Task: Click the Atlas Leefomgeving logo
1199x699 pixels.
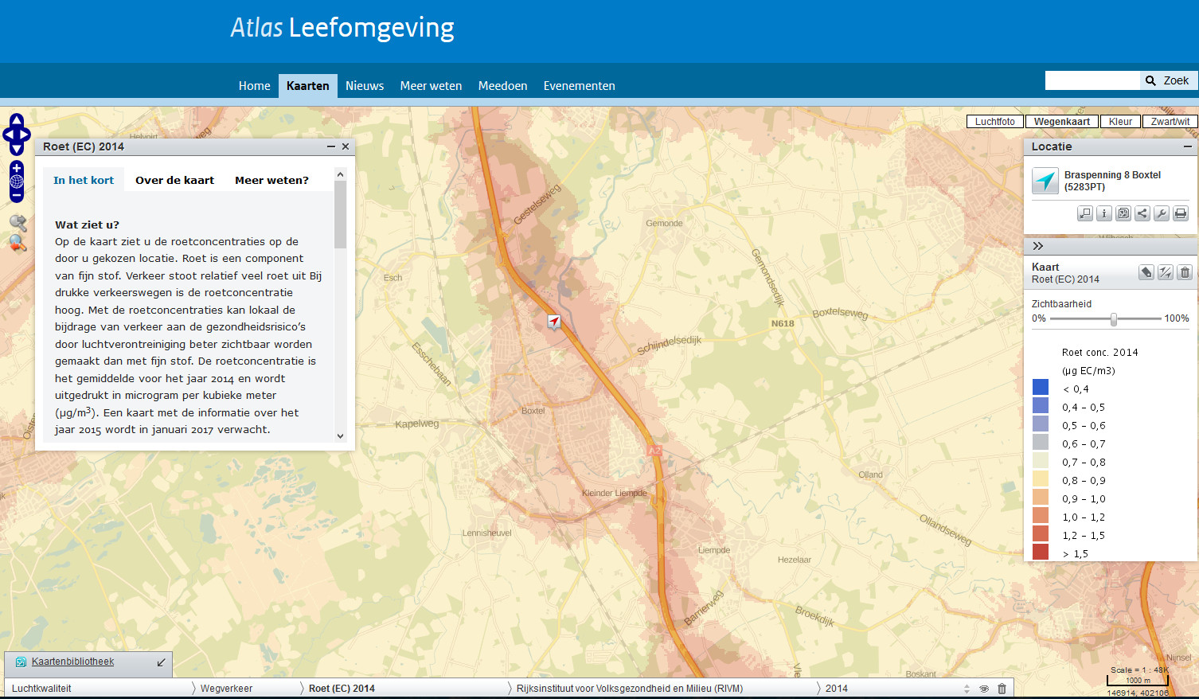Action: 342,29
